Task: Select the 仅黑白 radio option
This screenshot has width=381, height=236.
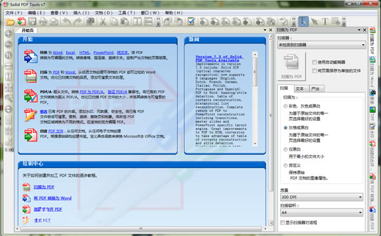Action: coord(286,149)
